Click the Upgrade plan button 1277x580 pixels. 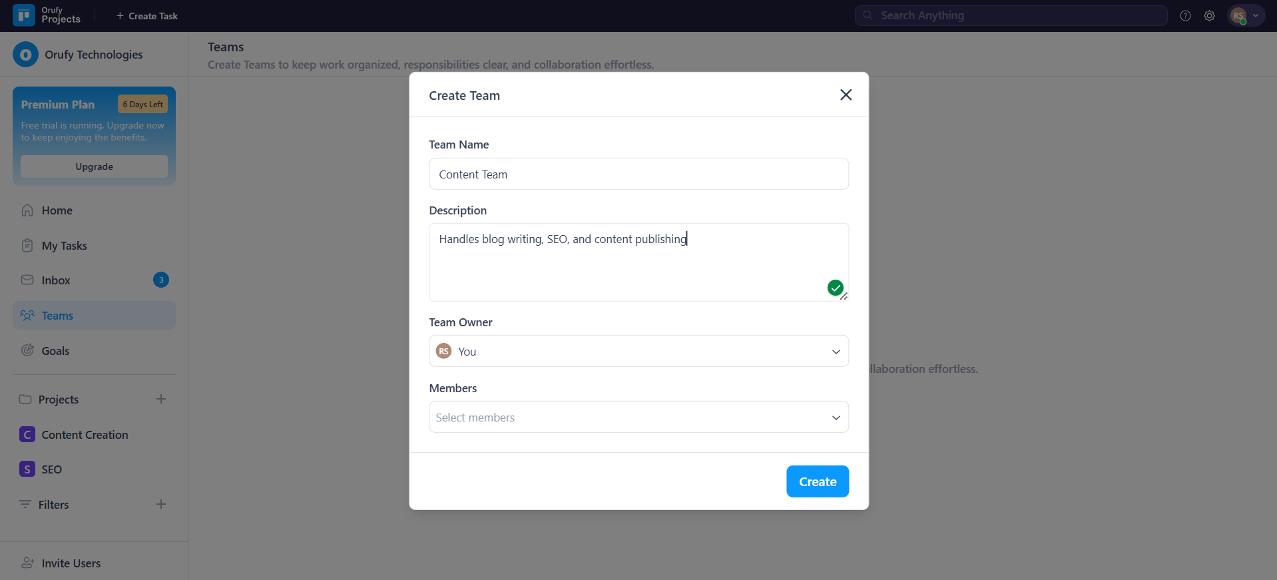pyautogui.click(x=94, y=166)
